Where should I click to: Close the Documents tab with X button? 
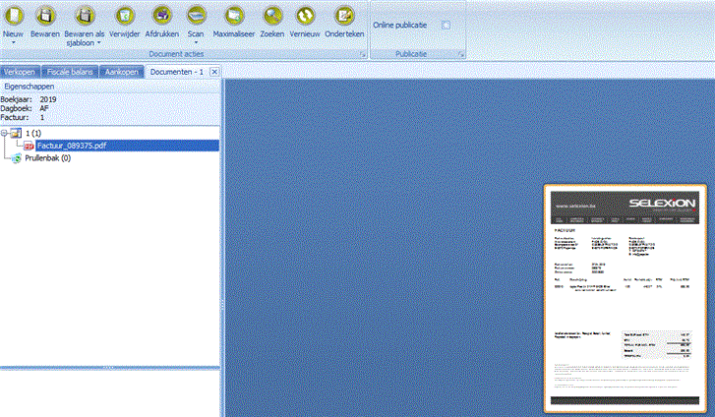click(x=214, y=72)
